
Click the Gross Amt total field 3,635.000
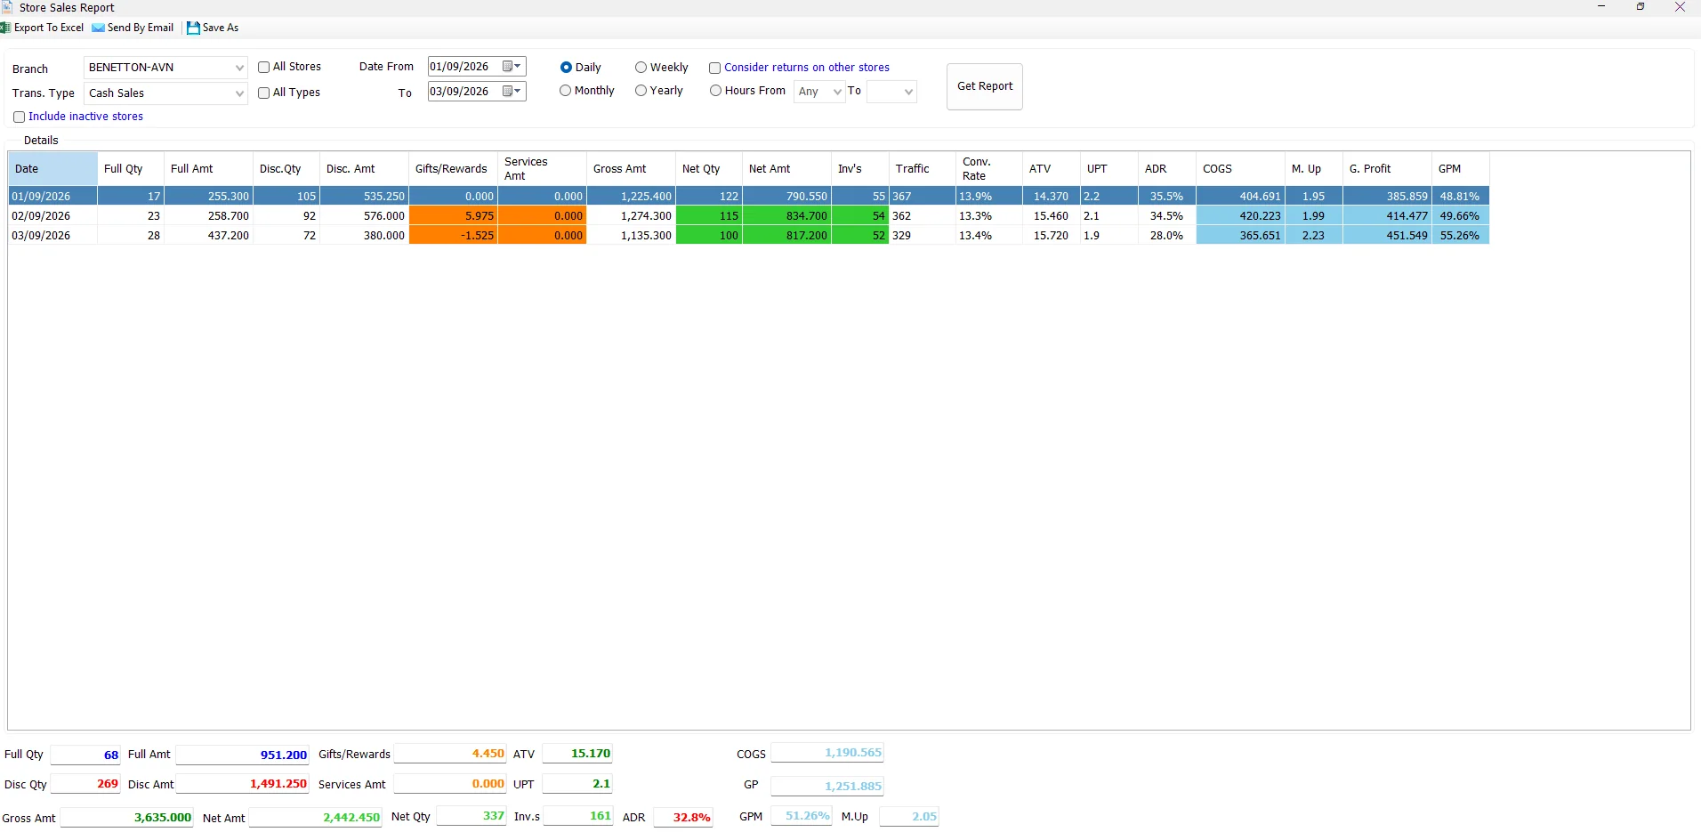(x=126, y=817)
